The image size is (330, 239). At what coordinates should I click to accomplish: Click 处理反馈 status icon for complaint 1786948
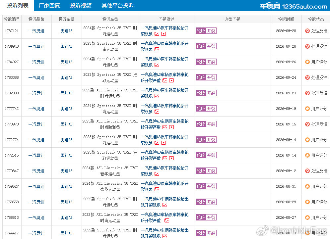pos(307,46)
